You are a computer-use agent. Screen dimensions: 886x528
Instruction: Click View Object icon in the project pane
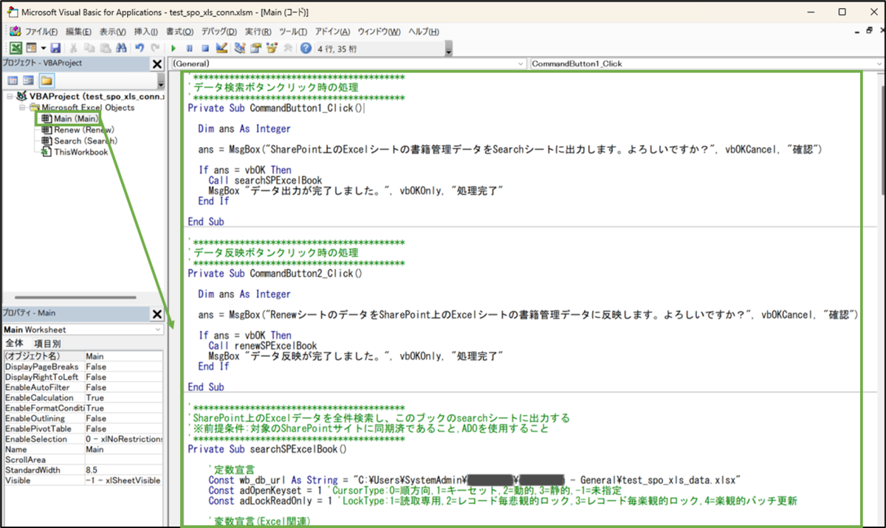(28, 80)
